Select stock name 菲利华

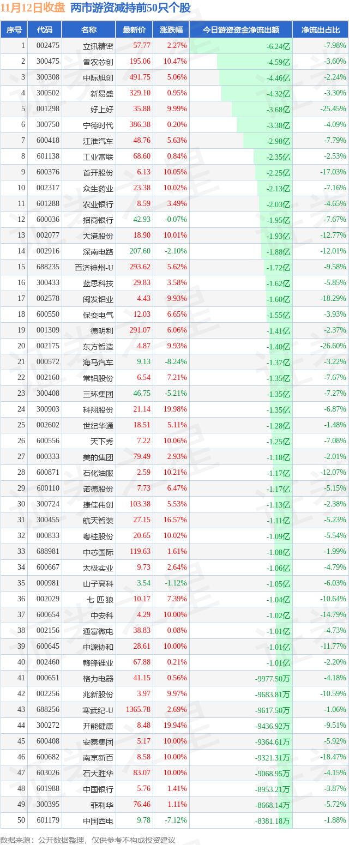tap(102, 805)
